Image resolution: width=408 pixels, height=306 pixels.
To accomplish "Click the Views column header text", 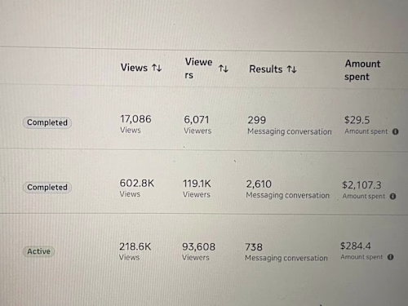I will [x=134, y=68].
